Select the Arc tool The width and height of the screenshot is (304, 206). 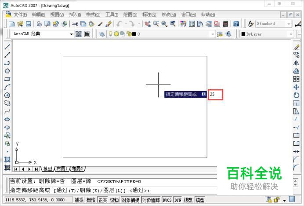[7, 87]
